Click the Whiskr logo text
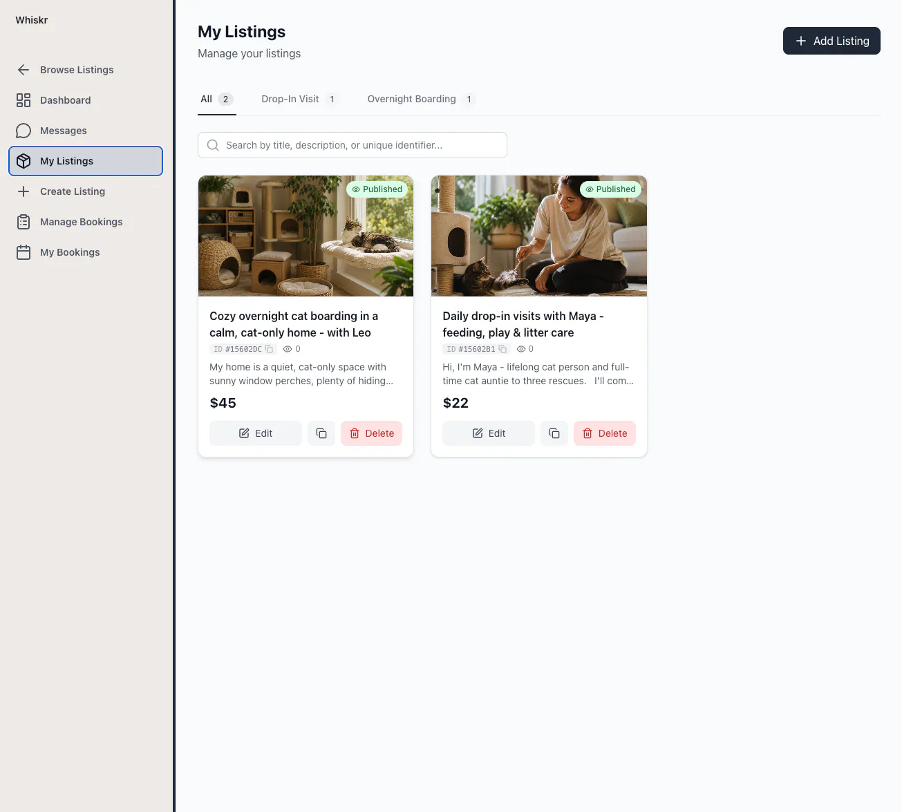This screenshot has width=902, height=812. tap(32, 20)
